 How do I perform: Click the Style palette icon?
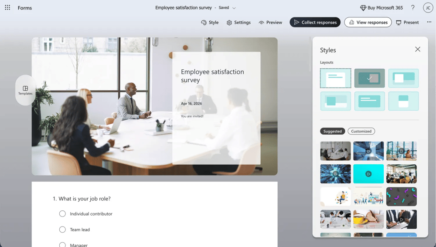[204, 23]
